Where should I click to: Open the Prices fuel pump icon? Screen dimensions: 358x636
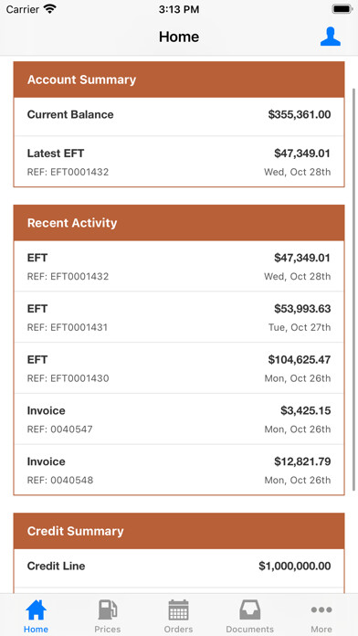pyautogui.click(x=108, y=610)
